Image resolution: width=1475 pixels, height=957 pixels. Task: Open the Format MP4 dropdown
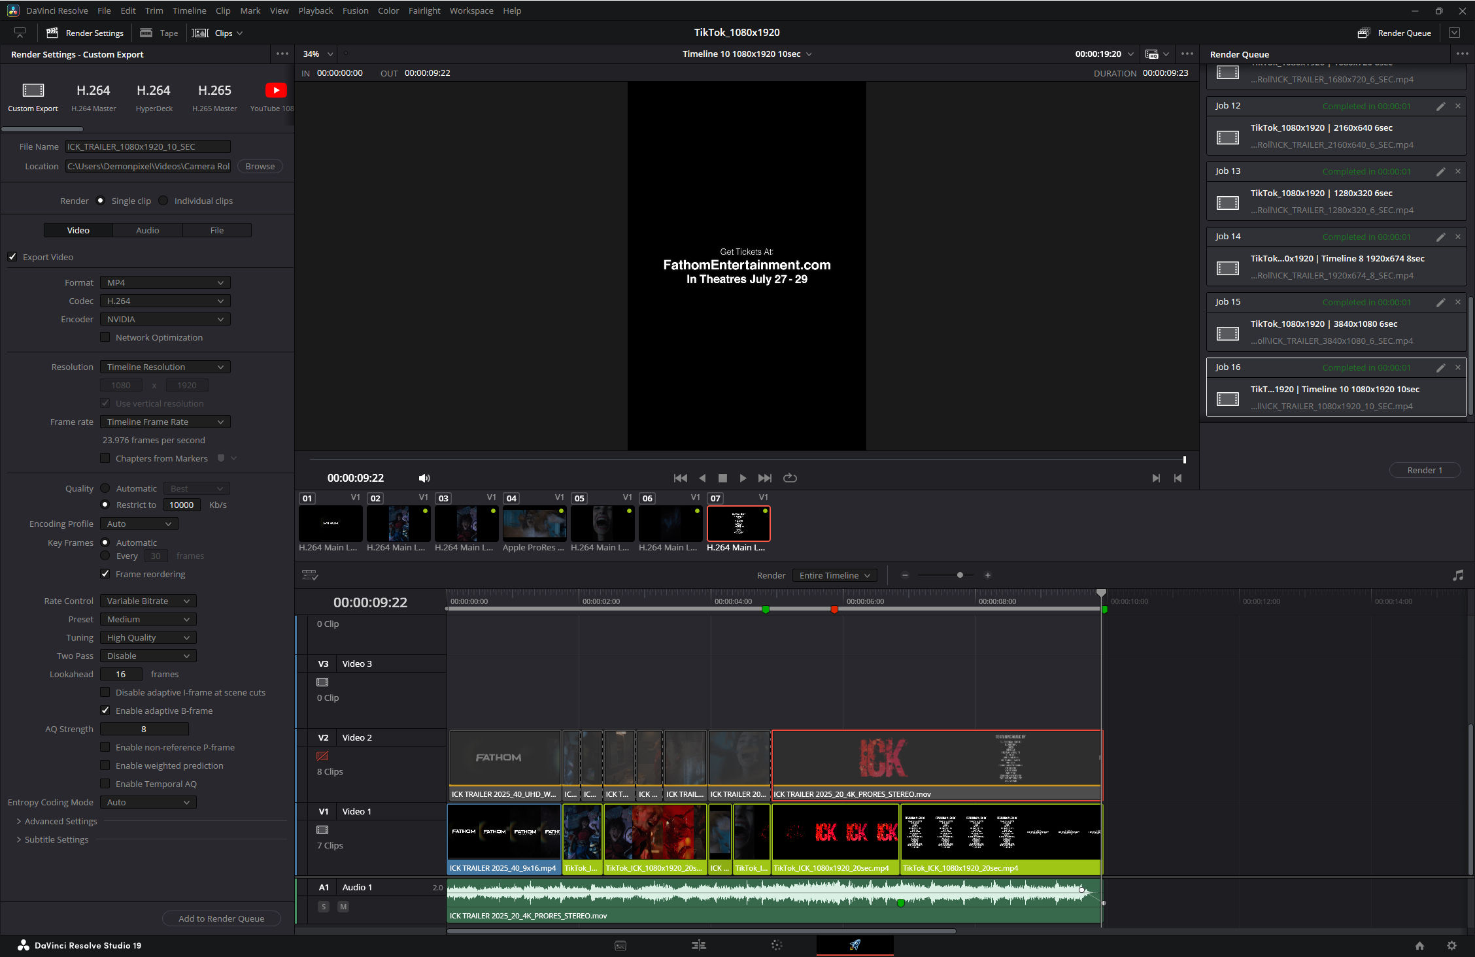(x=165, y=282)
